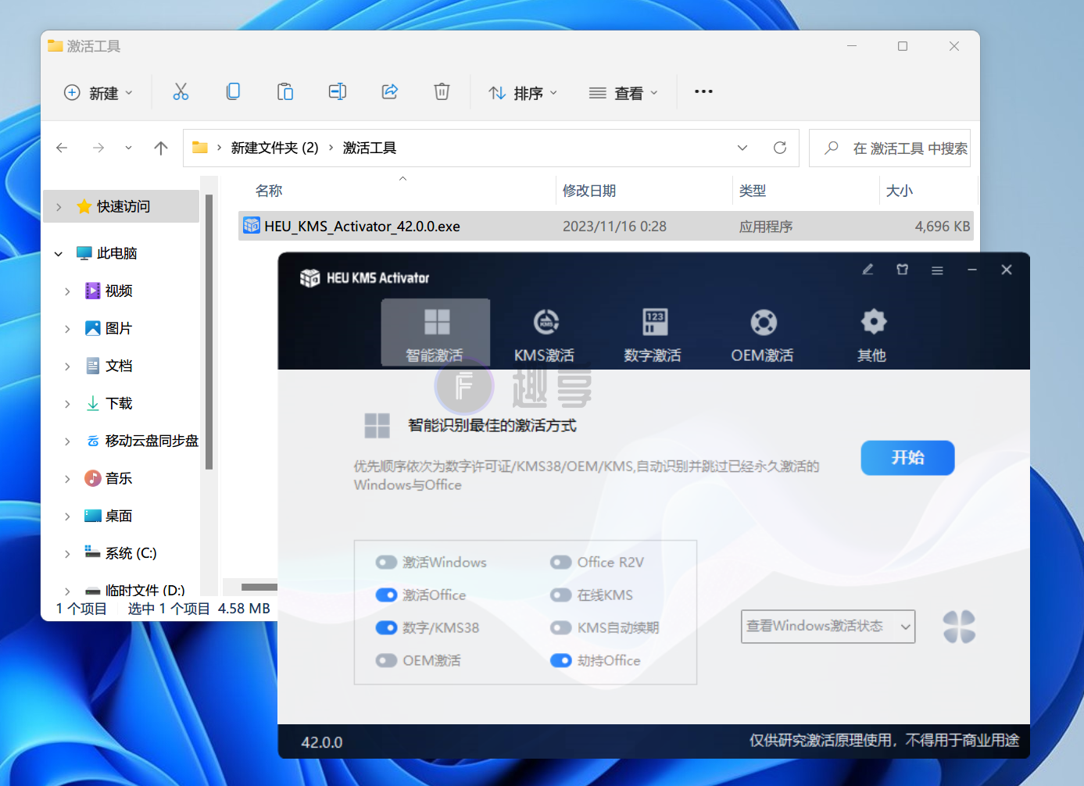Click the Copy icon in Explorer toolbar
This screenshot has width=1084, height=786.
[233, 92]
